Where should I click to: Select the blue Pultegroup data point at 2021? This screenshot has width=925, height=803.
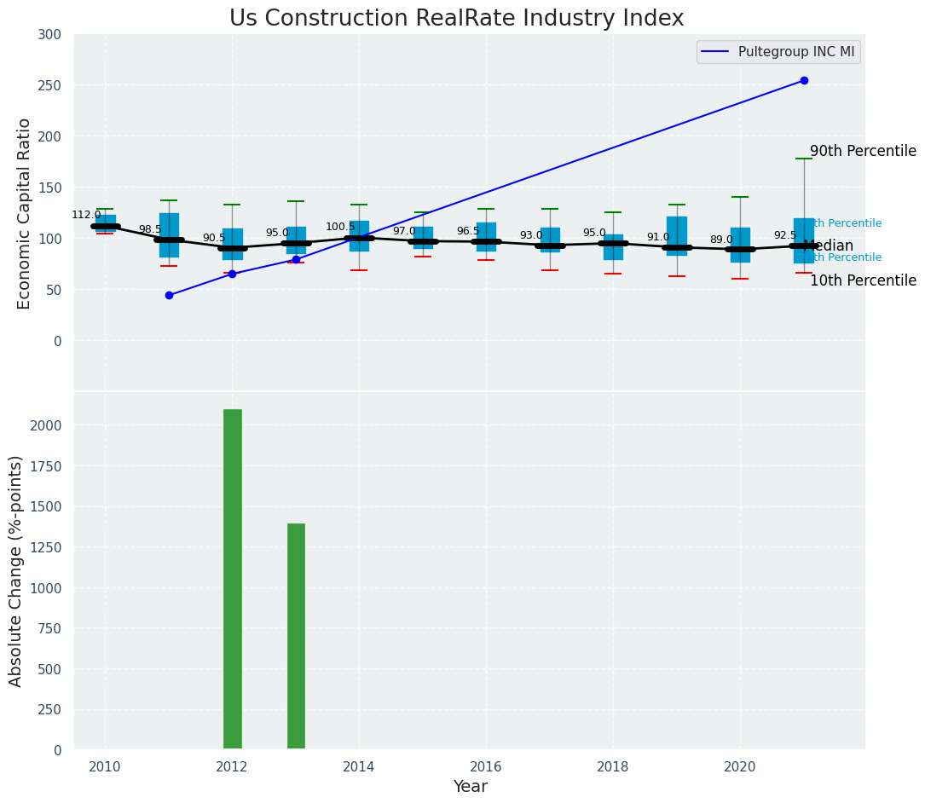(x=803, y=81)
